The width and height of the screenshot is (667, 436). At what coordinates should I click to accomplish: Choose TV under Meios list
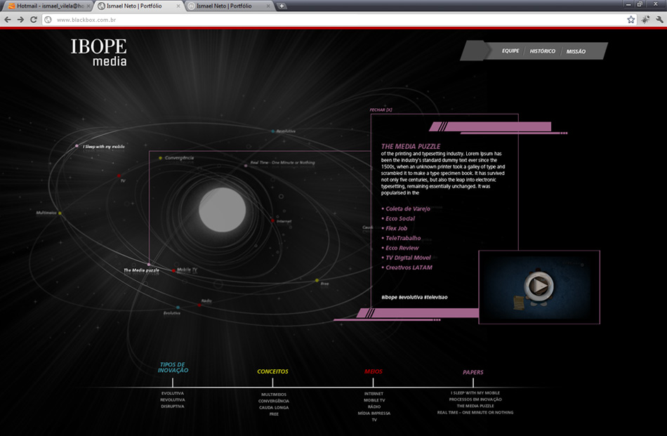pyautogui.click(x=374, y=420)
